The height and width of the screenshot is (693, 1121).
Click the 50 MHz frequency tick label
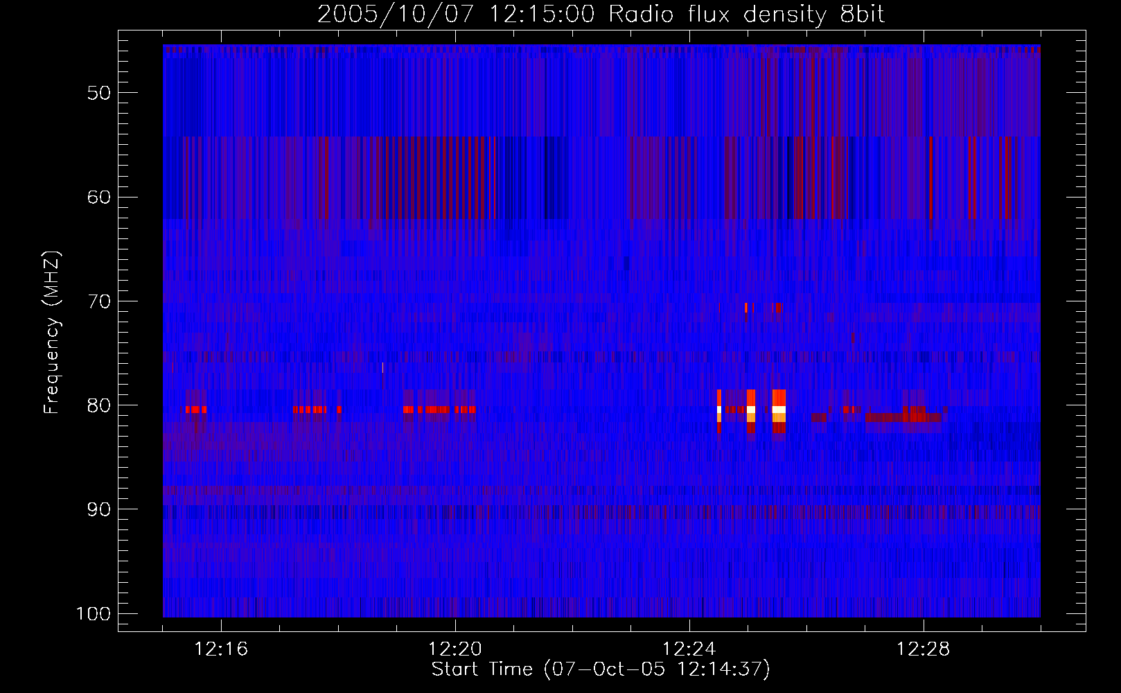click(99, 93)
